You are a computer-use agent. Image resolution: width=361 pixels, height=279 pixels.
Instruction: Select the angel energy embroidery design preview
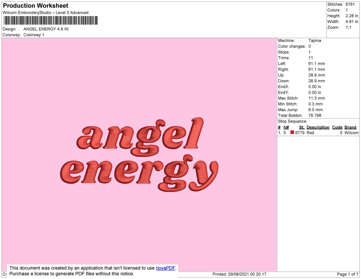[139, 154]
